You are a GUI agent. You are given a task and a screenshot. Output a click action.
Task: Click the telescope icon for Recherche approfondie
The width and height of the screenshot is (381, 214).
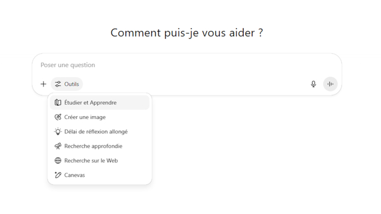point(58,146)
